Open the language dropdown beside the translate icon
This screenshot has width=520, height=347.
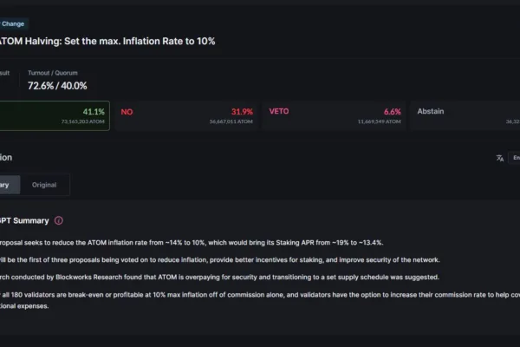[514, 158]
